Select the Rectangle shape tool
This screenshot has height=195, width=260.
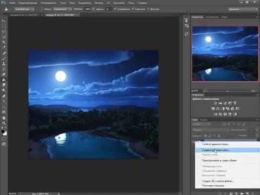pos(4,112)
